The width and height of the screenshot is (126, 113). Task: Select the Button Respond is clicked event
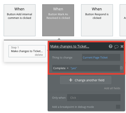click(x=97, y=20)
